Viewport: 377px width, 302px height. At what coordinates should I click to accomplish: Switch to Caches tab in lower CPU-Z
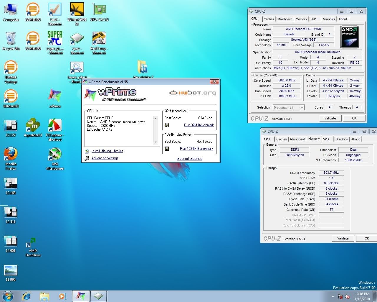(x=281, y=139)
